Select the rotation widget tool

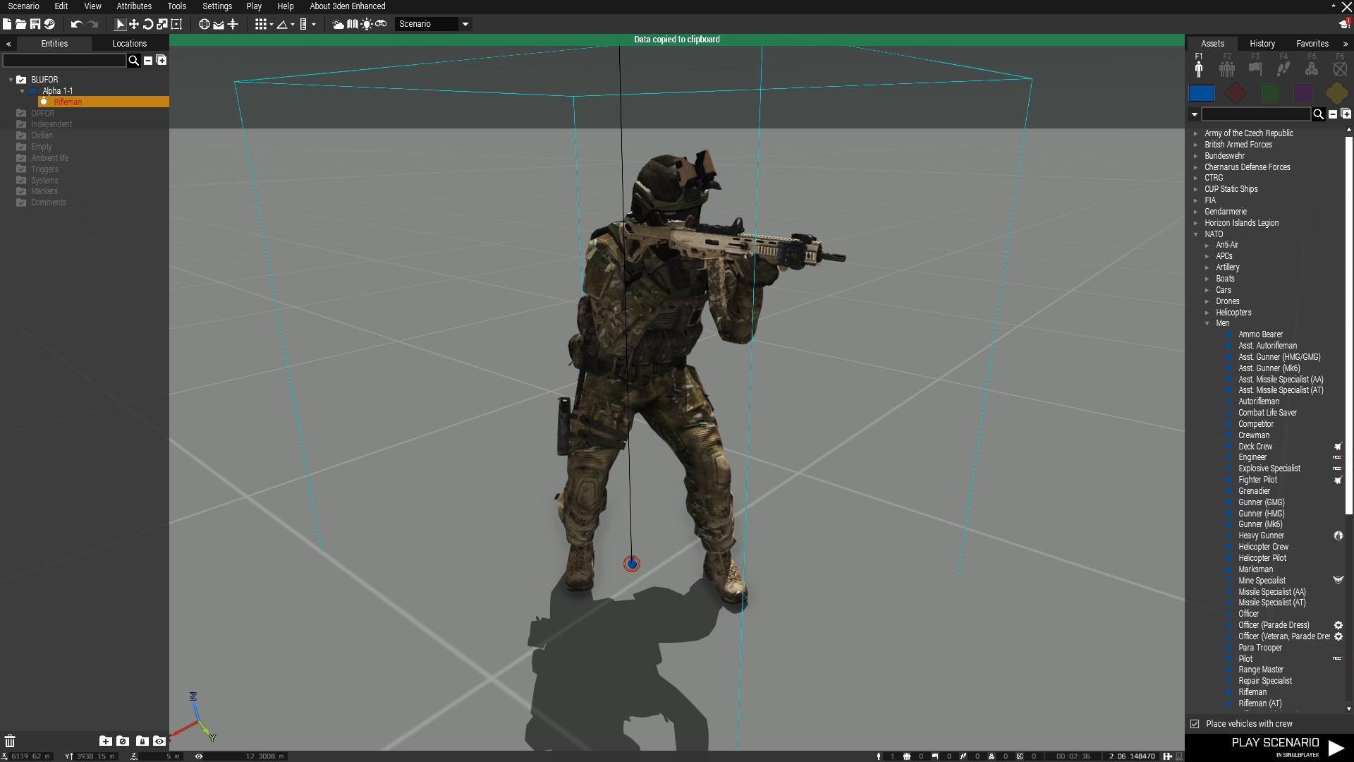tap(148, 24)
